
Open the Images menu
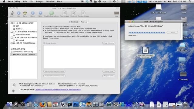pyautogui.click(x=40, y=2)
